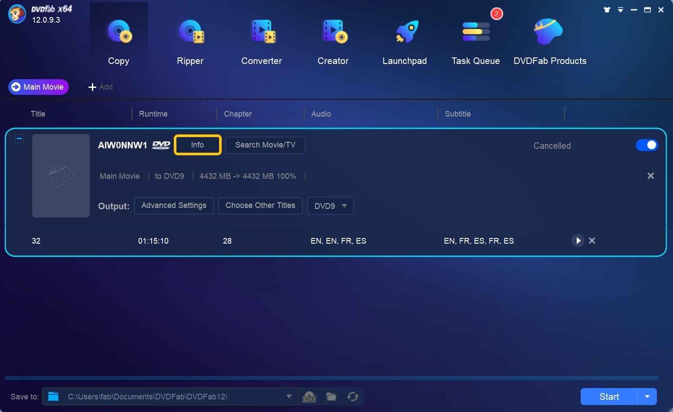The width and height of the screenshot is (673, 412).
Task: Open the Main Movie mode selector
Action: coord(38,87)
